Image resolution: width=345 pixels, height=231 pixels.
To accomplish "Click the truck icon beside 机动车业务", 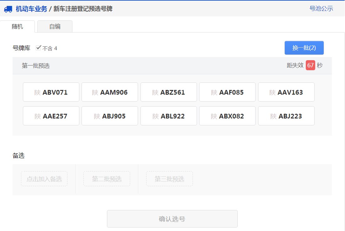I will [8, 9].
